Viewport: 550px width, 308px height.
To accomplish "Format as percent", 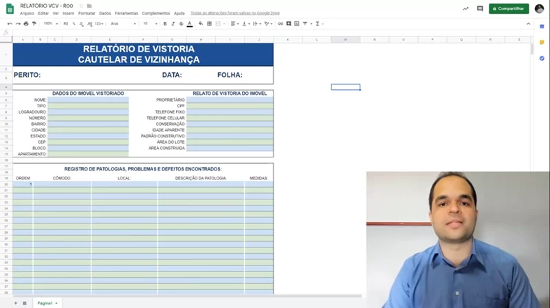I will (x=74, y=24).
